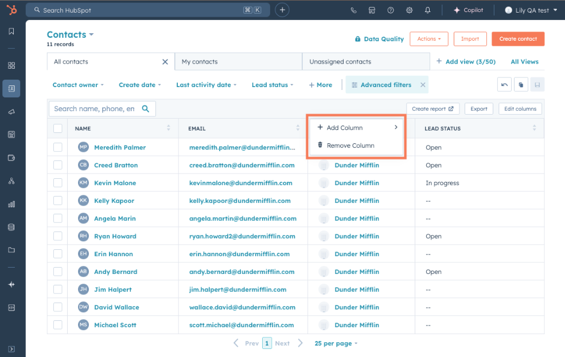Open the settings gear icon
565x357 pixels.
[409, 10]
